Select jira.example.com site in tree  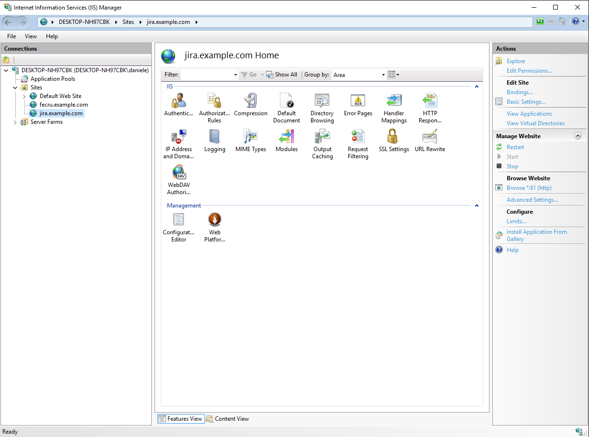coord(61,113)
